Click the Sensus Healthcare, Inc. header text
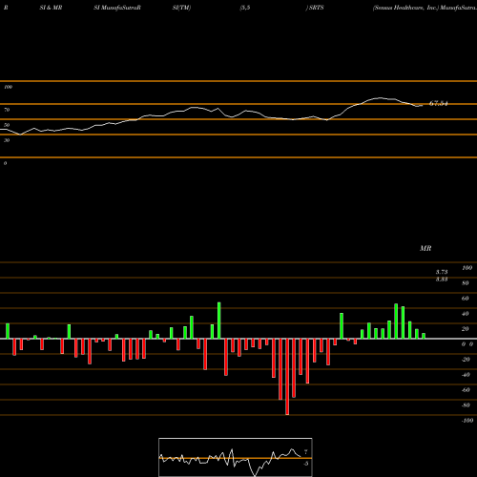477x477 pixels. tap(405, 8)
